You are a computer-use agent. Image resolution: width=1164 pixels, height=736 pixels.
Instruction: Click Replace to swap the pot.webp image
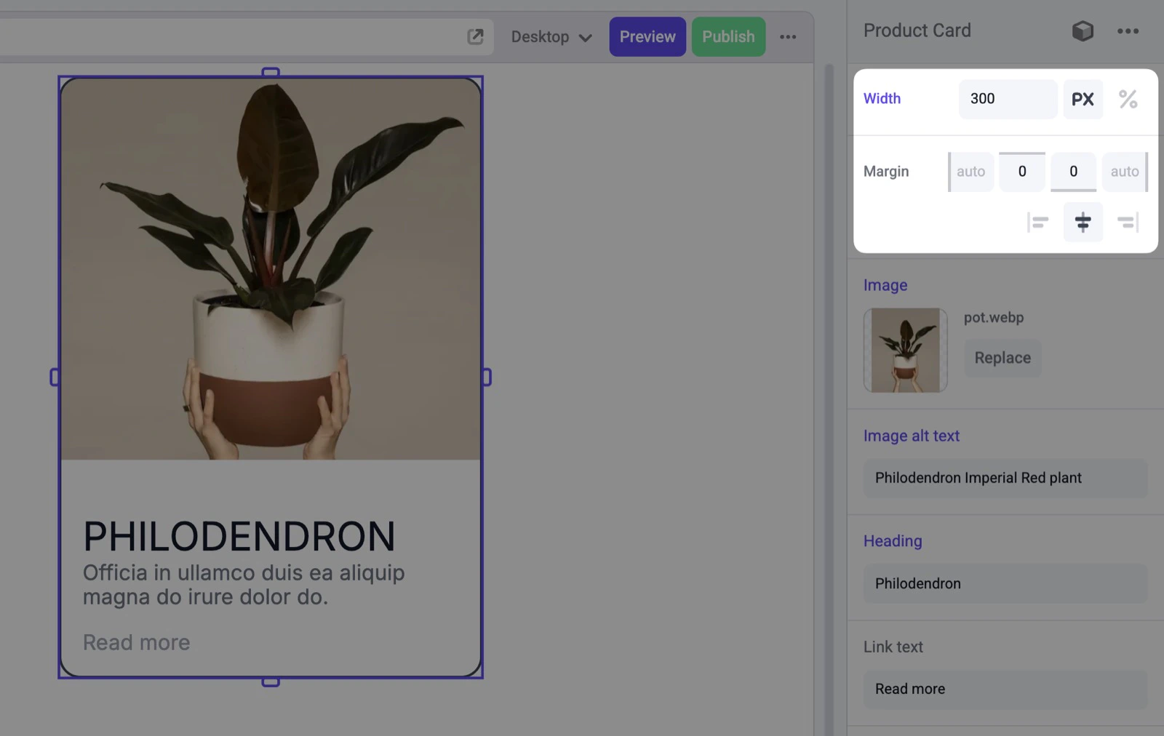(x=1002, y=357)
